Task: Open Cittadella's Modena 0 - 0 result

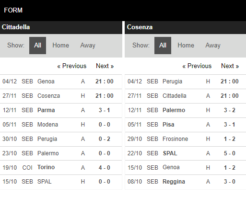Action: (x=61, y=125)
